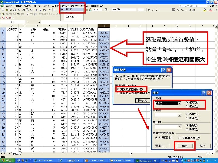
Task: Click the Font color red A icon
Action: tap(210, 10)
